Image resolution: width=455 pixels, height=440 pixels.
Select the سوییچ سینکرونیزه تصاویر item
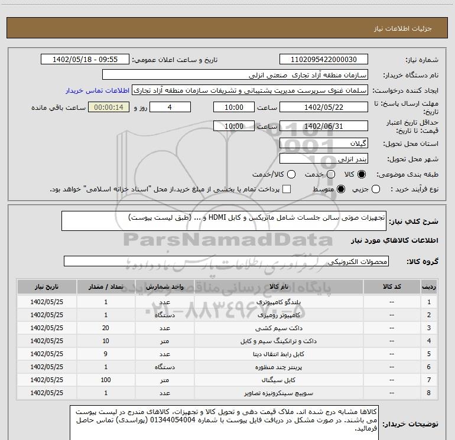[x=278, y=393]
